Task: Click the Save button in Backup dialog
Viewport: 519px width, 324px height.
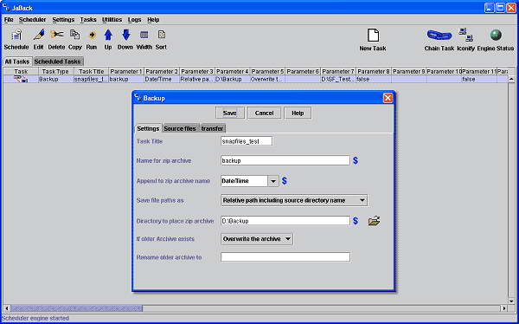Action: (x=230, y=113)
